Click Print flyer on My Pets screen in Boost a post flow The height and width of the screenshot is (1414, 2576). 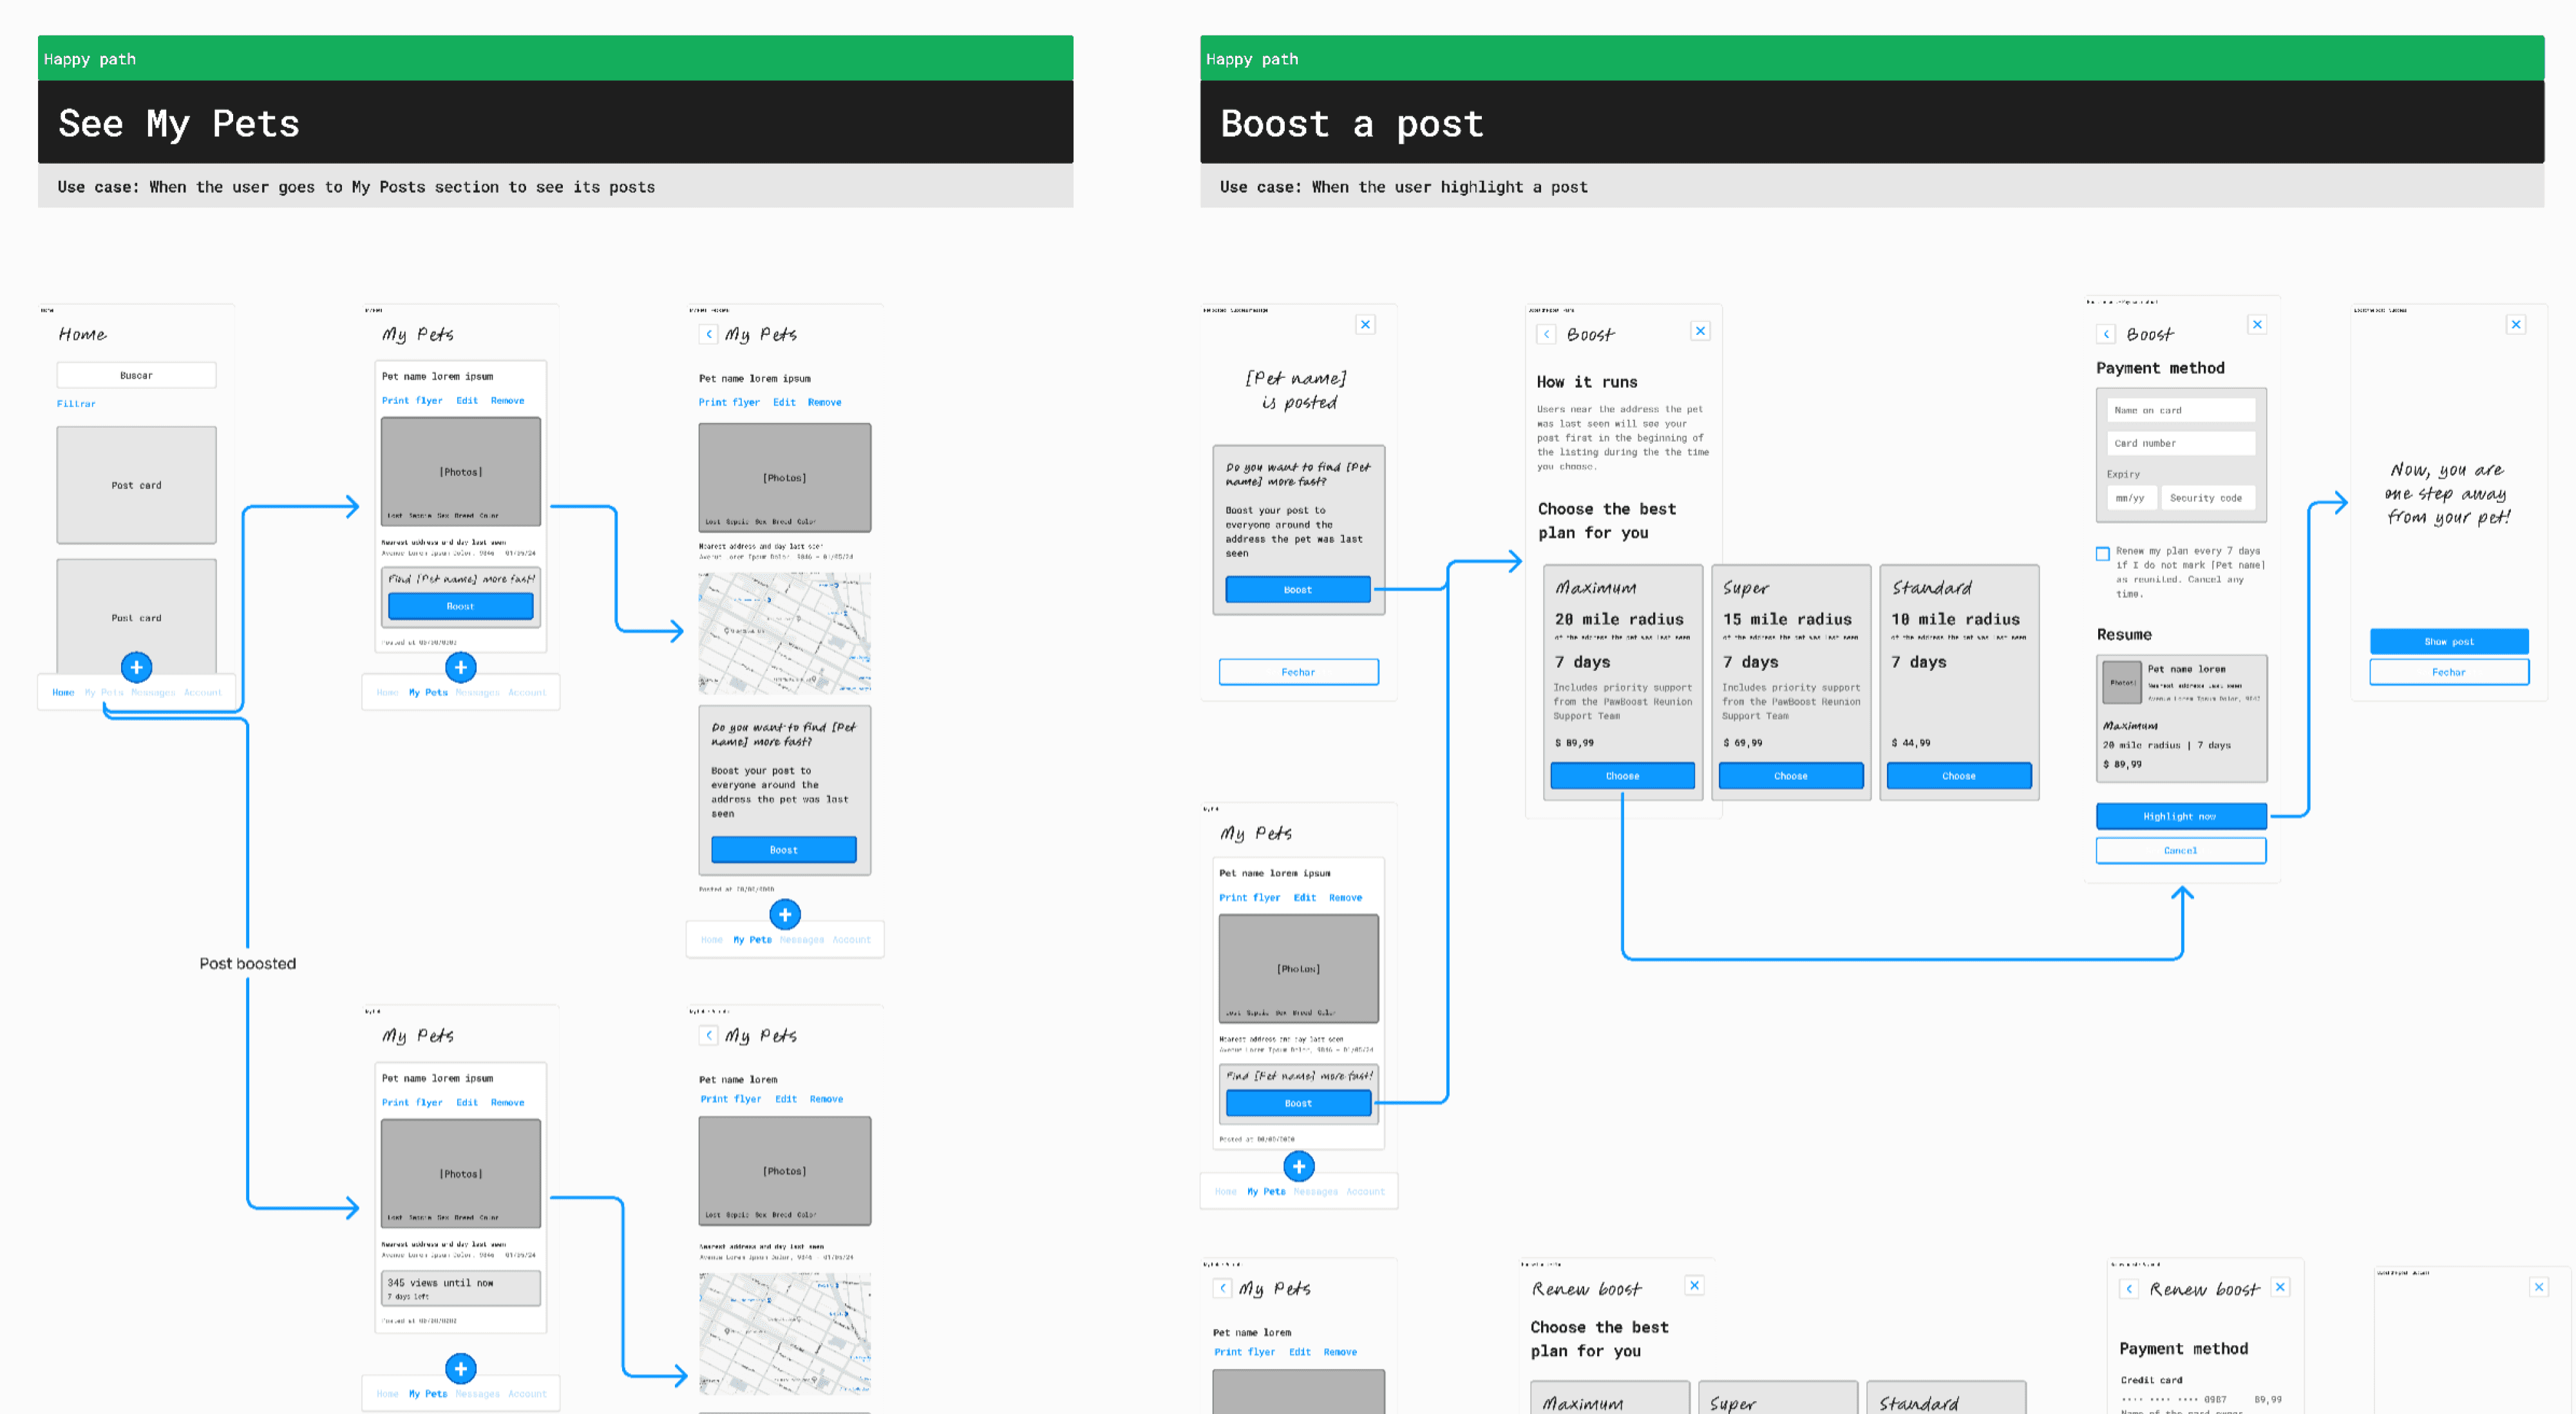tap(1249, 898)
